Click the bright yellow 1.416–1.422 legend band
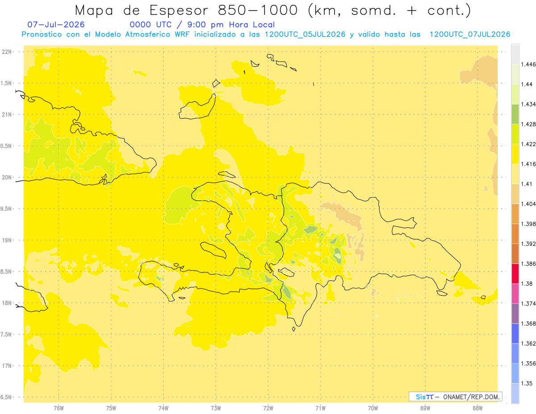Viewport: 536px width, 414px height. (x=515, y=154)
